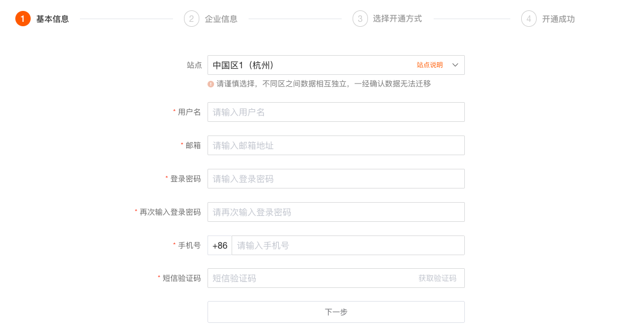The image size is (622, 336).
Task: Focus the 邮箱 address input field
Action: [x=336, y=145]
